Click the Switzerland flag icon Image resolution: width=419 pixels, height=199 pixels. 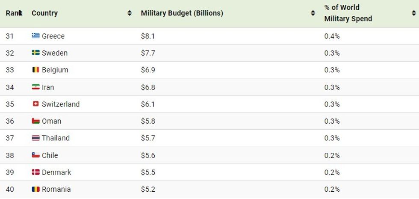tap(35, 104)
